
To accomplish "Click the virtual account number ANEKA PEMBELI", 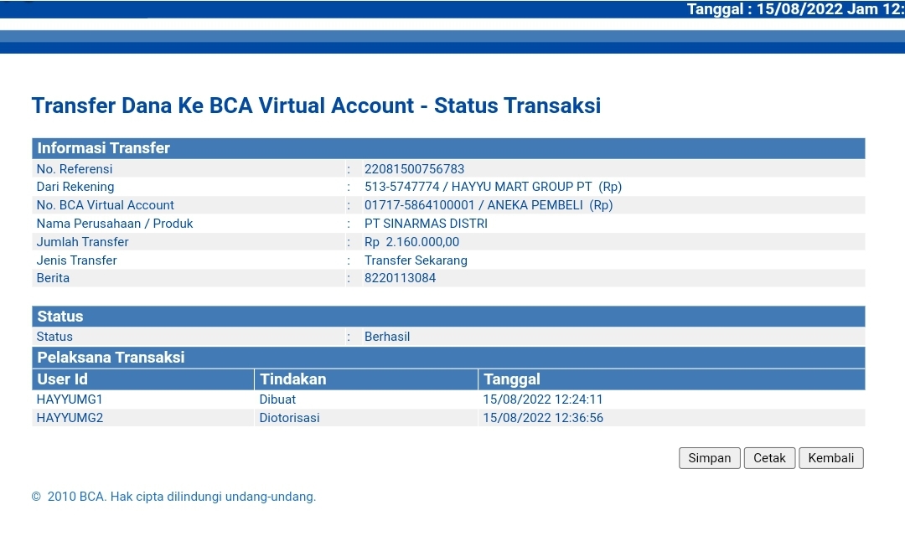I will (488, 205).
